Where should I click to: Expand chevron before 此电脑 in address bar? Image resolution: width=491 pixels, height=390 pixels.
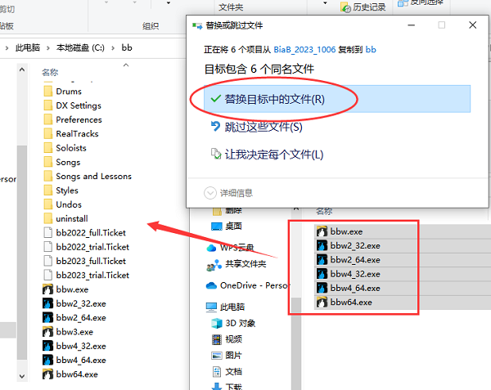click(7, 48)
